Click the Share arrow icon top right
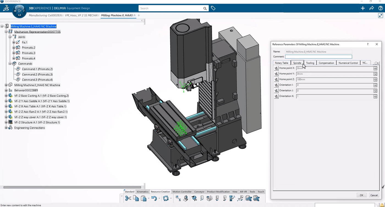 tap(372, 8)
